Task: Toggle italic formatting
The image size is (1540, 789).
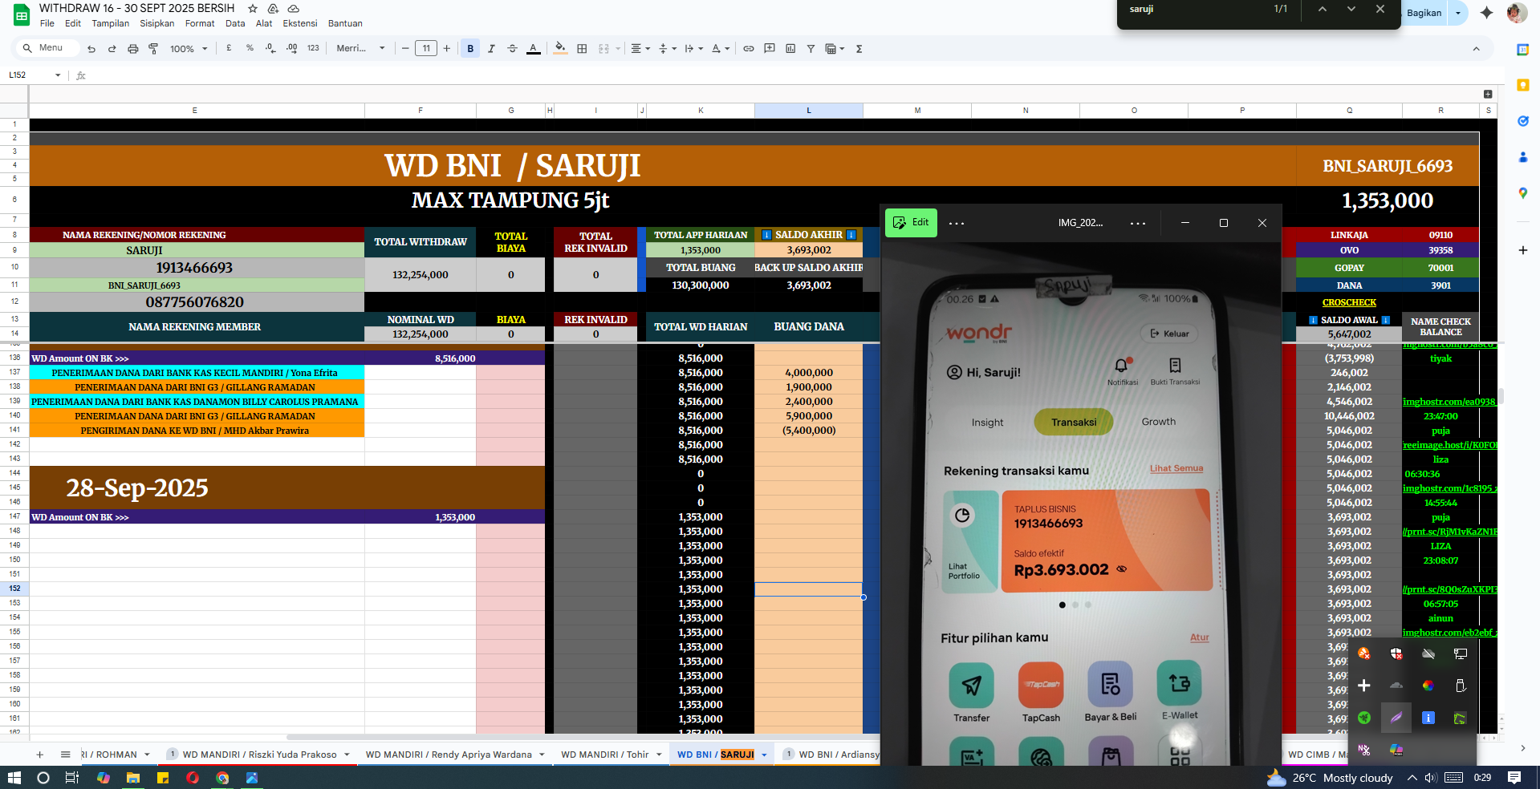Action: 491,49
